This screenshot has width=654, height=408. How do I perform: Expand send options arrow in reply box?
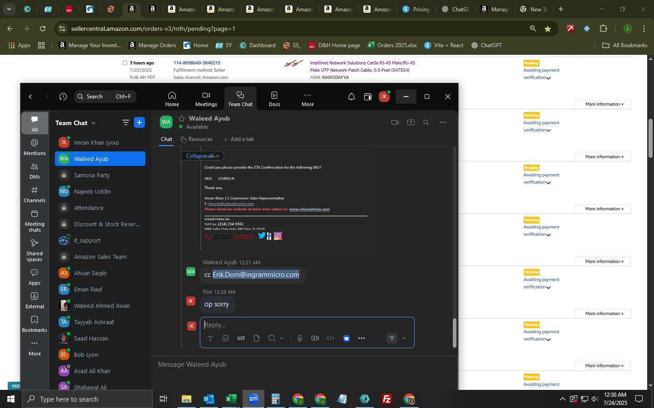[x=404, y=338]
